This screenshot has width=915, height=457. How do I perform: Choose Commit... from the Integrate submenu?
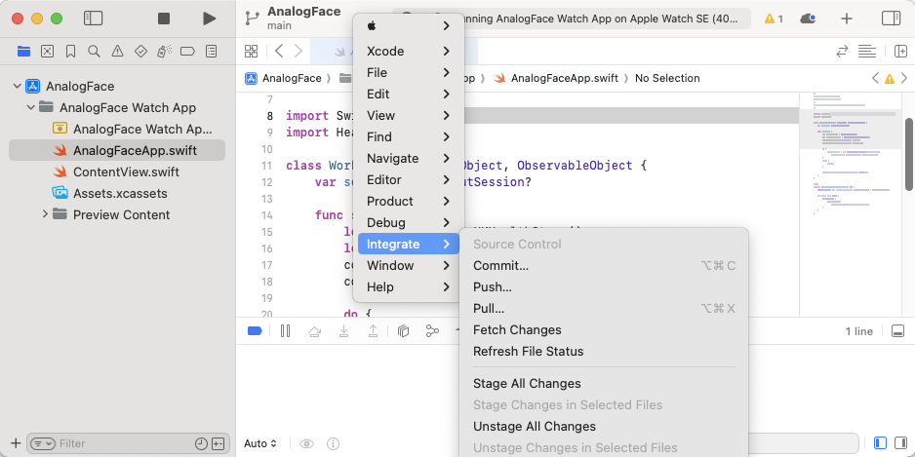pos(604,266)
